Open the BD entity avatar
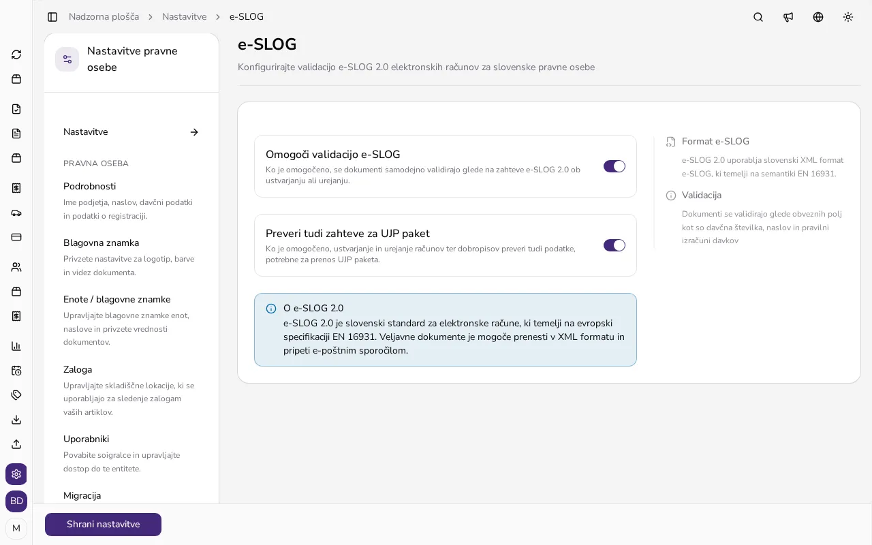Viewport: 872px width, 545px height. click(x=16, y=501)
